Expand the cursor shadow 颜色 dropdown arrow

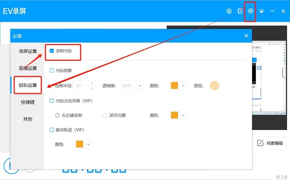(183, 86)
